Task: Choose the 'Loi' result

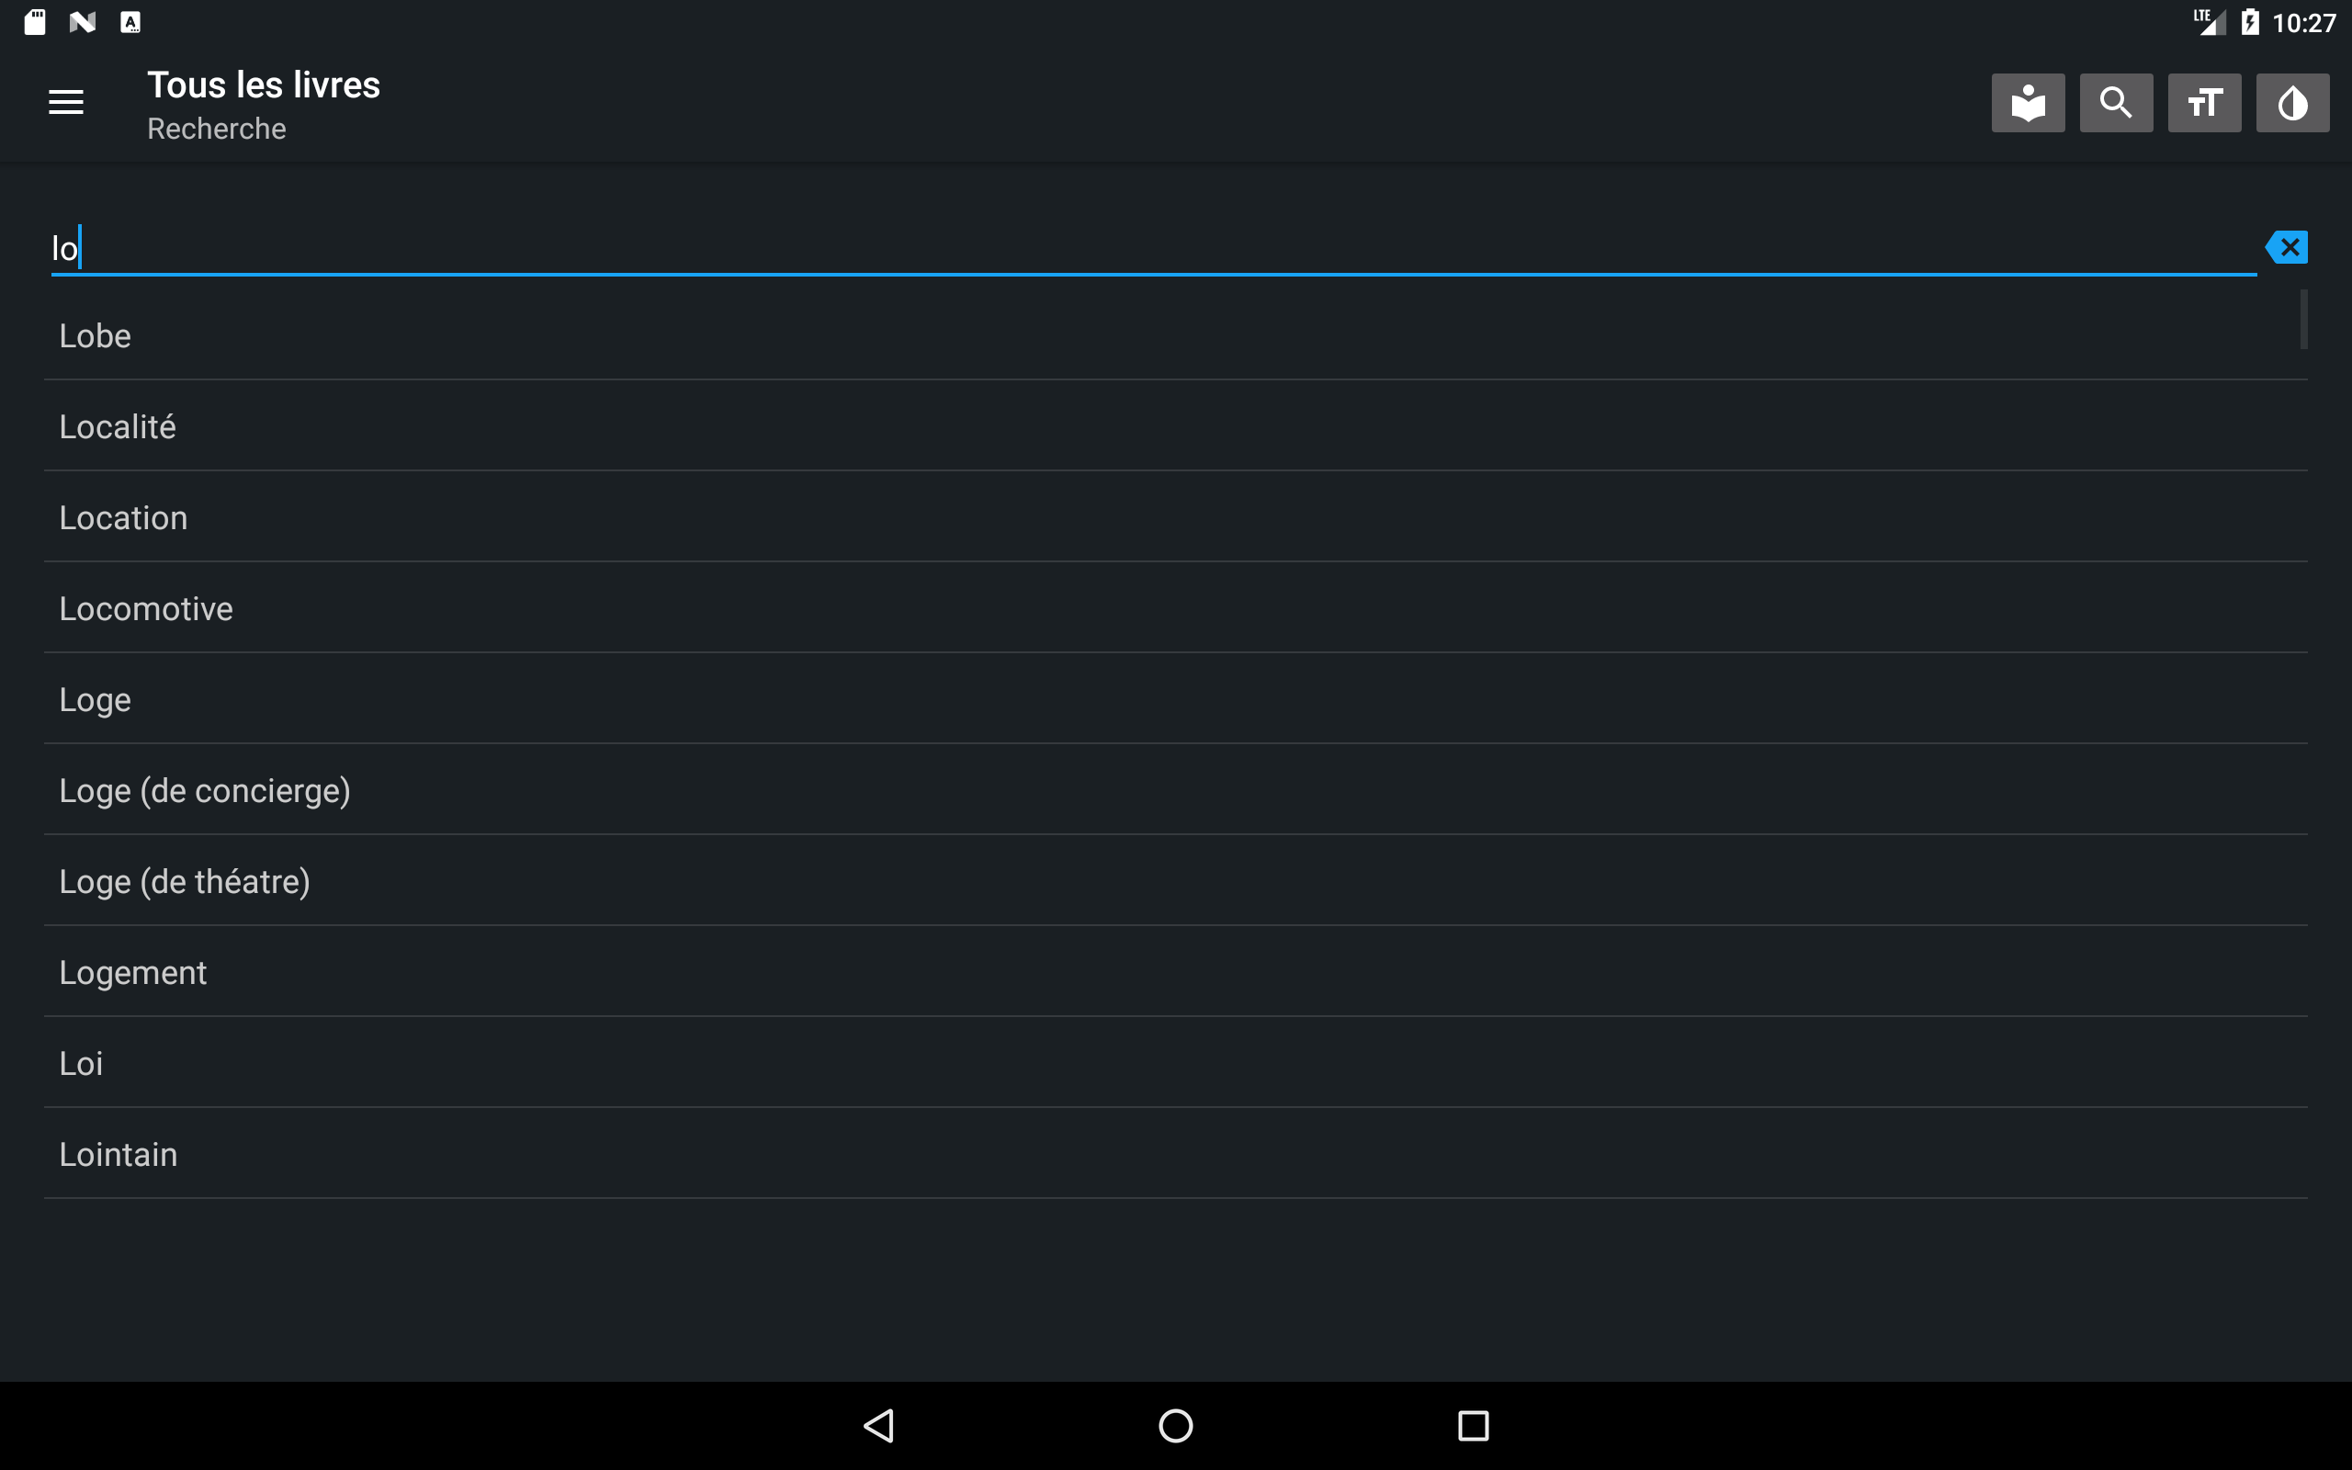Action: coord(1175,1063)
